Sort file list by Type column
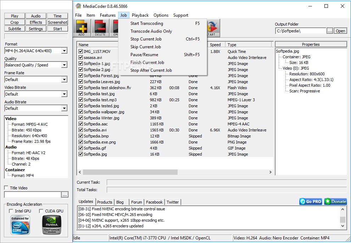Image resolution: width=351 pixels, height=243 pixels. click(x=248, y=45)
